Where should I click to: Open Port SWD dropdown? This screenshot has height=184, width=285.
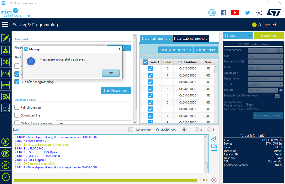265,56
